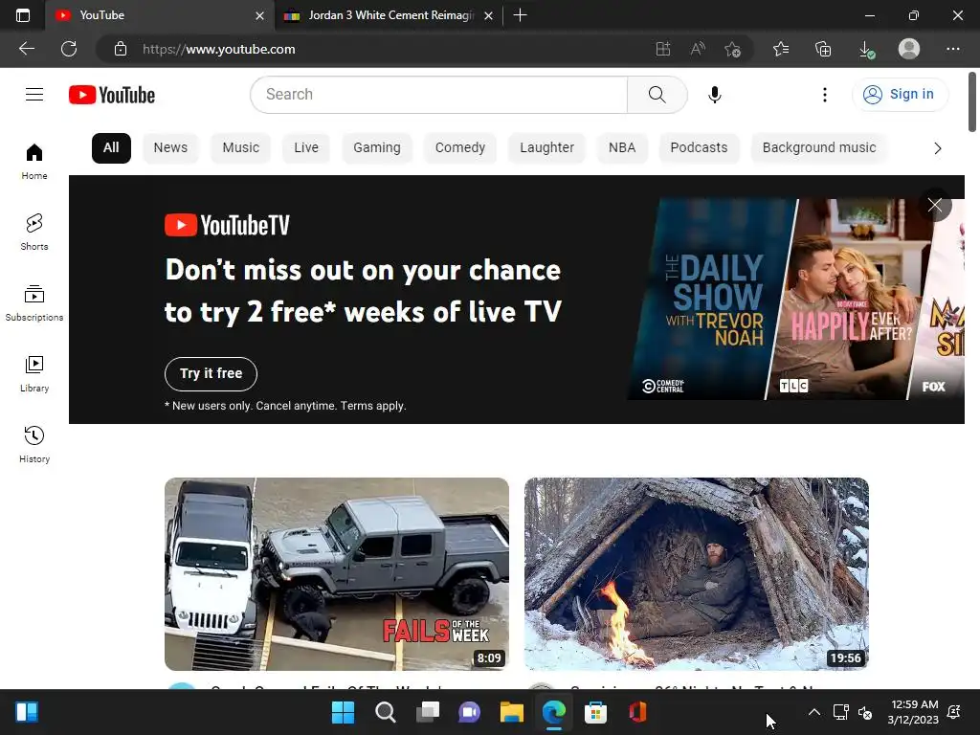Open the Fails of the Week thumbnail
Image resolution: width=980 pixels, height=735 pixels.
[336, 574]
